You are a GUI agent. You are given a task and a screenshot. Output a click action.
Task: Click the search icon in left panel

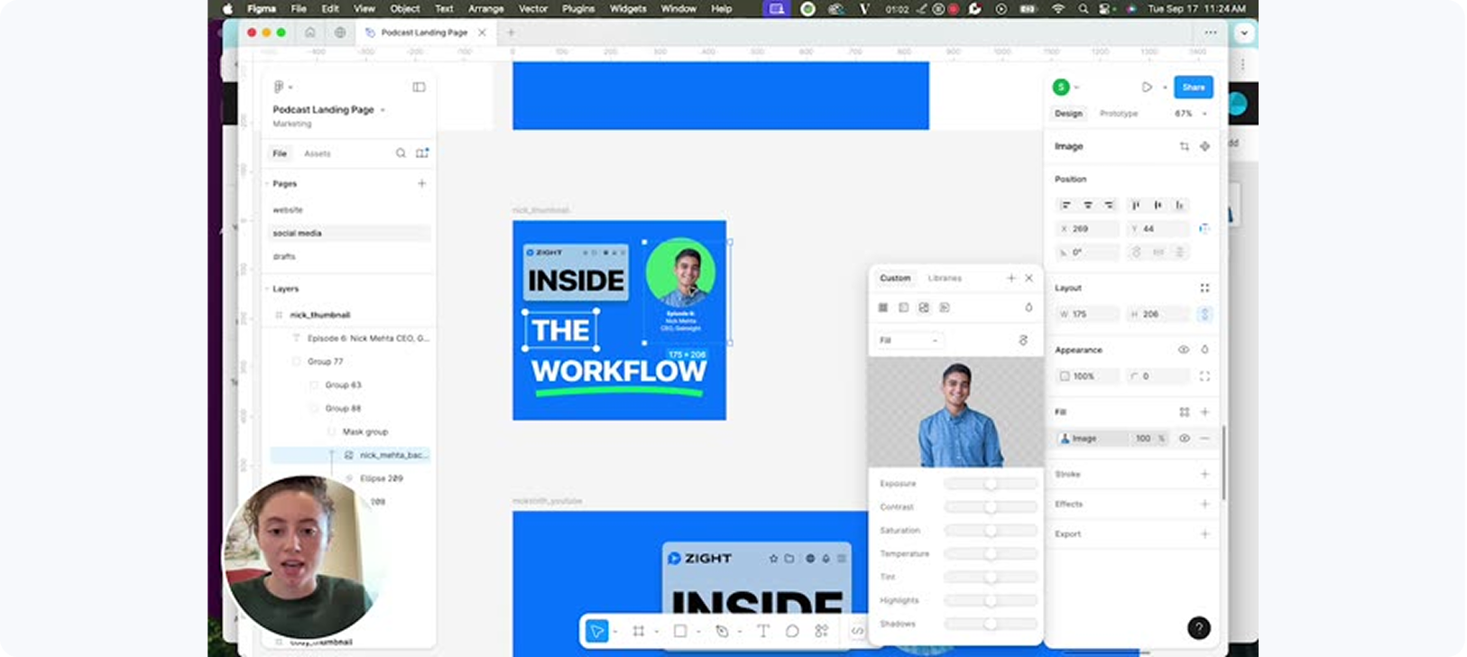pyautogui.click(x=401, y=153)
